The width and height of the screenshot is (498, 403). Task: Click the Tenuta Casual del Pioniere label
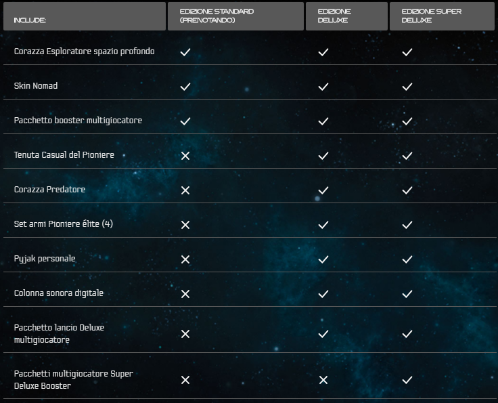point(64,155)
